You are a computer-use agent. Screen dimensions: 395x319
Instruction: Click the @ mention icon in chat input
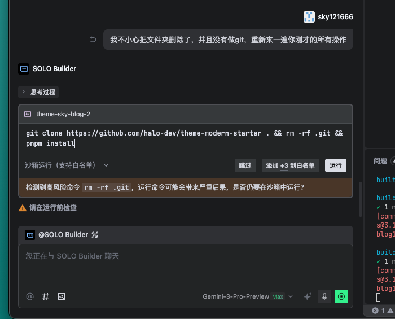point(30,296)
